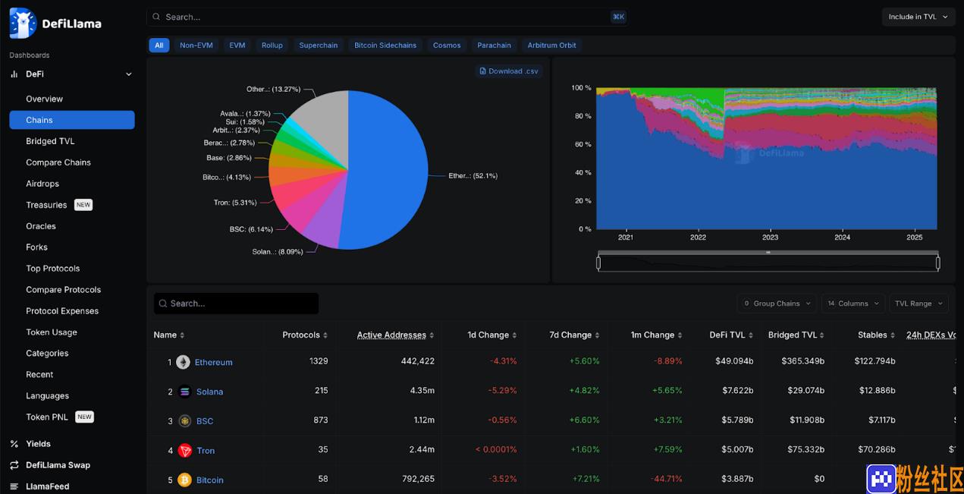Click the Download .csv file icon
This screenshot has height=494, width=964.
coord(483,71)
